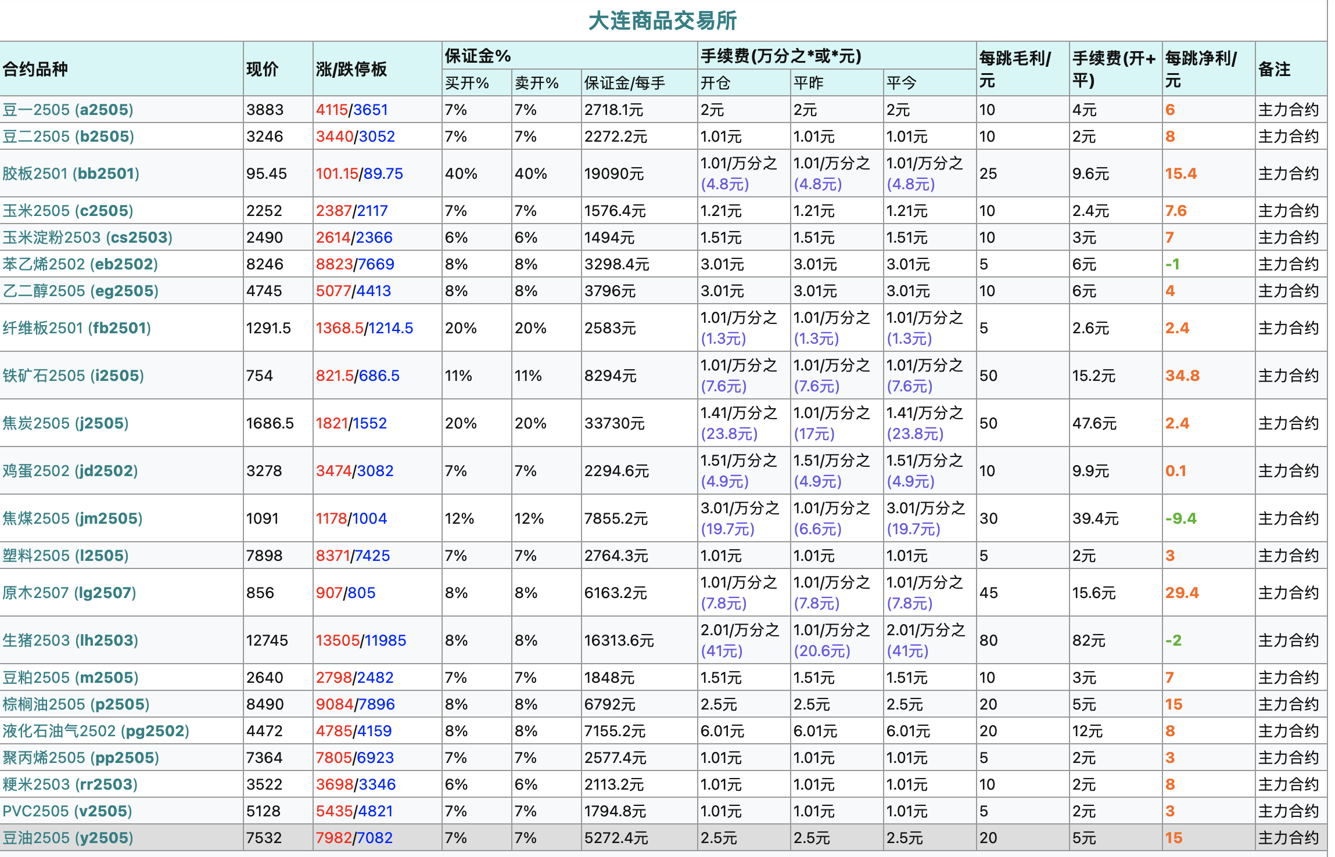Viewport: 1335px width, 857px height.
Task: Open the 铁矿石2505 (i2505) contract link
Action: [x=73, y=376]
